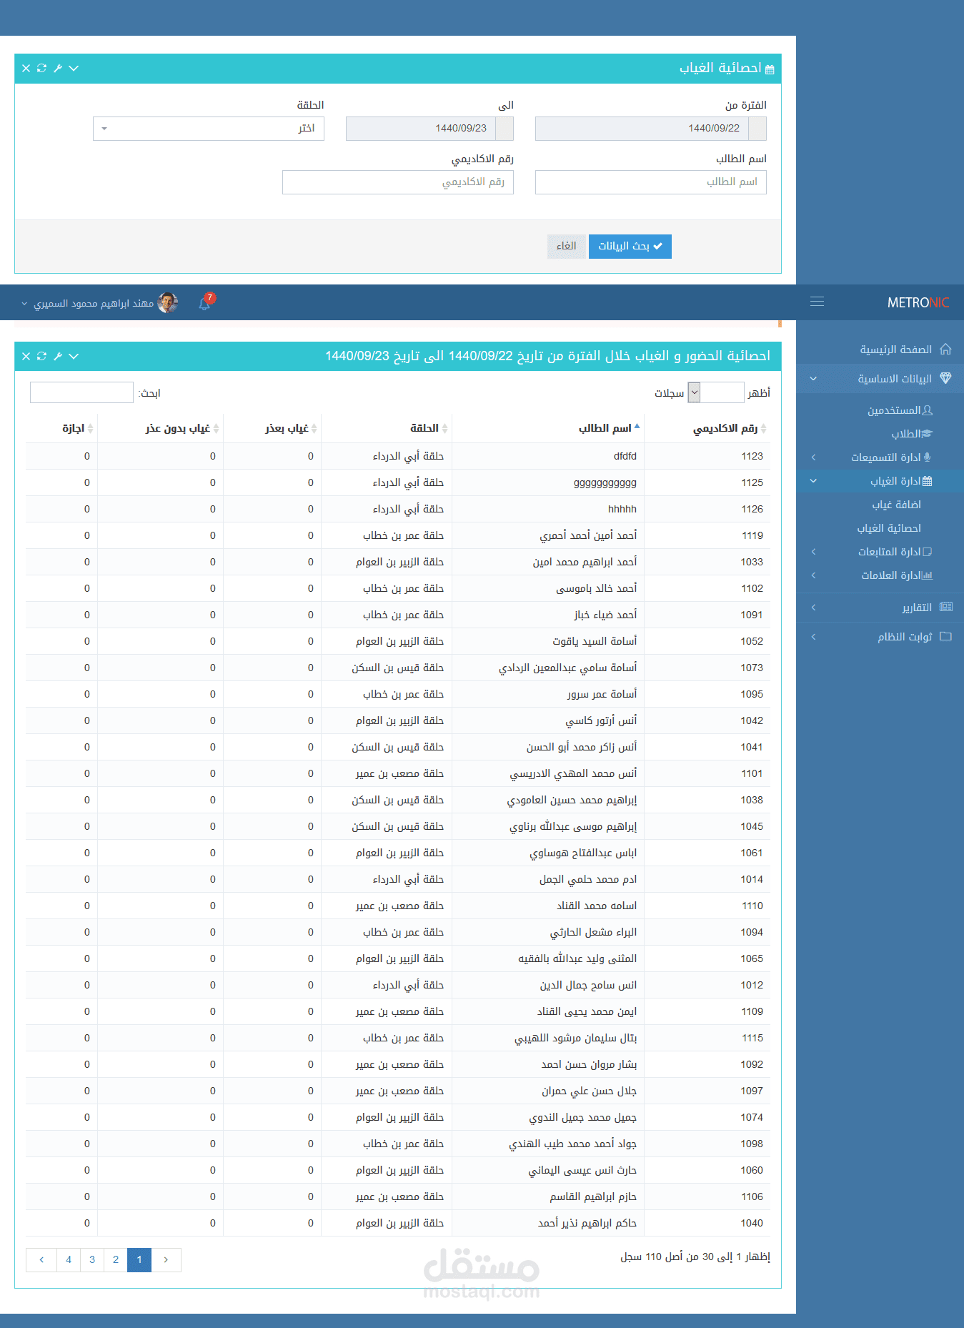Viewport: 964px width, 1328px height.
Task: Close the احصائية الحضور و الغياب results panel
Action: 26,356
